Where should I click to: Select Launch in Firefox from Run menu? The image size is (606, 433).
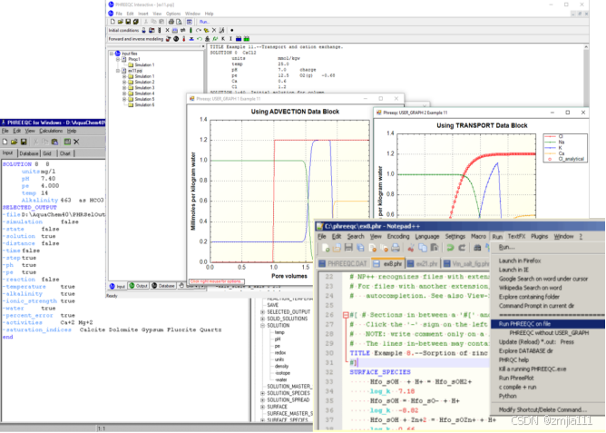[x=520, y=261]
